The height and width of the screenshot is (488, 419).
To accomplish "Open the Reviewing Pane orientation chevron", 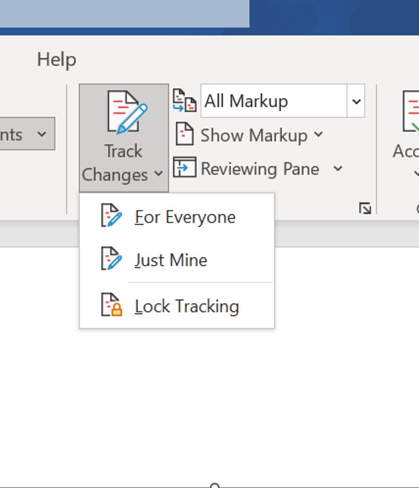I will [338, 169].
